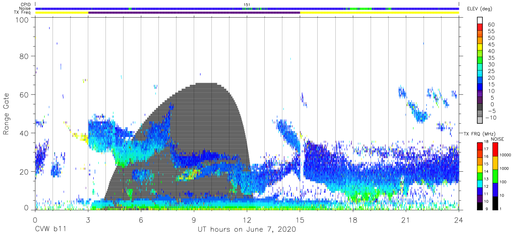This screenshot has height=238, width=516.
Task: Click the '80' tick on Range Gate axis
Action: click(x=25, y=56)
